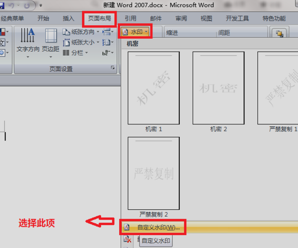Click the 纸张方向 orientation icon

[x=66, y=32]
